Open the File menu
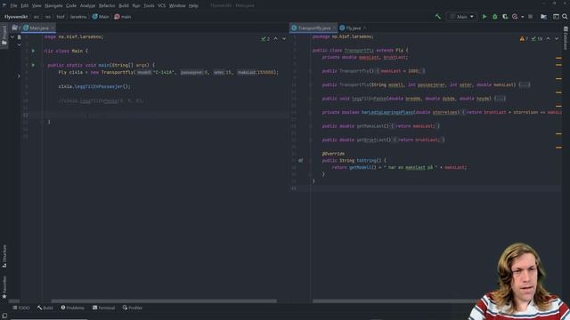This screenshot has height=320, width=570. [13, 5]
